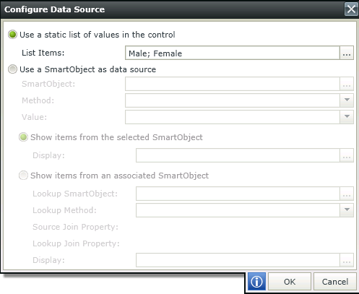Choose Show items from the selected SmartObject
The width and height of the screenshot is (359, 294).
[x=23, y=137]
